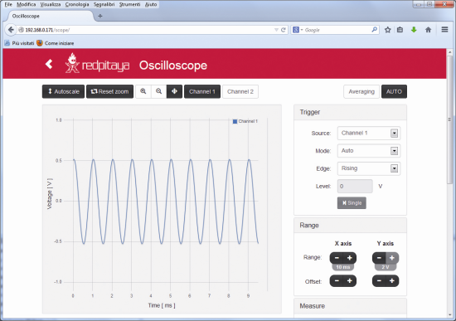Open the Modifica menu

27,4
